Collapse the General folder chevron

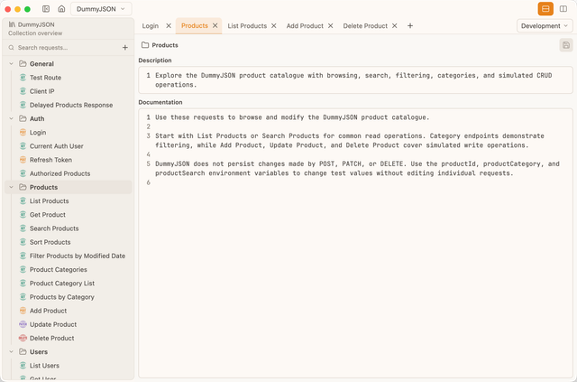[x=12, y=64]
